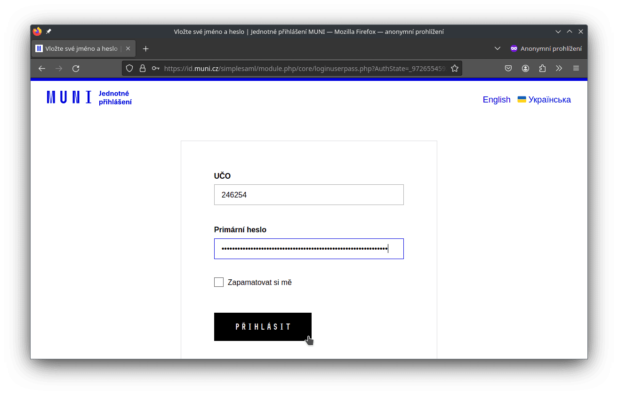Expand the overflow toolbar chevron

[559, 69]
